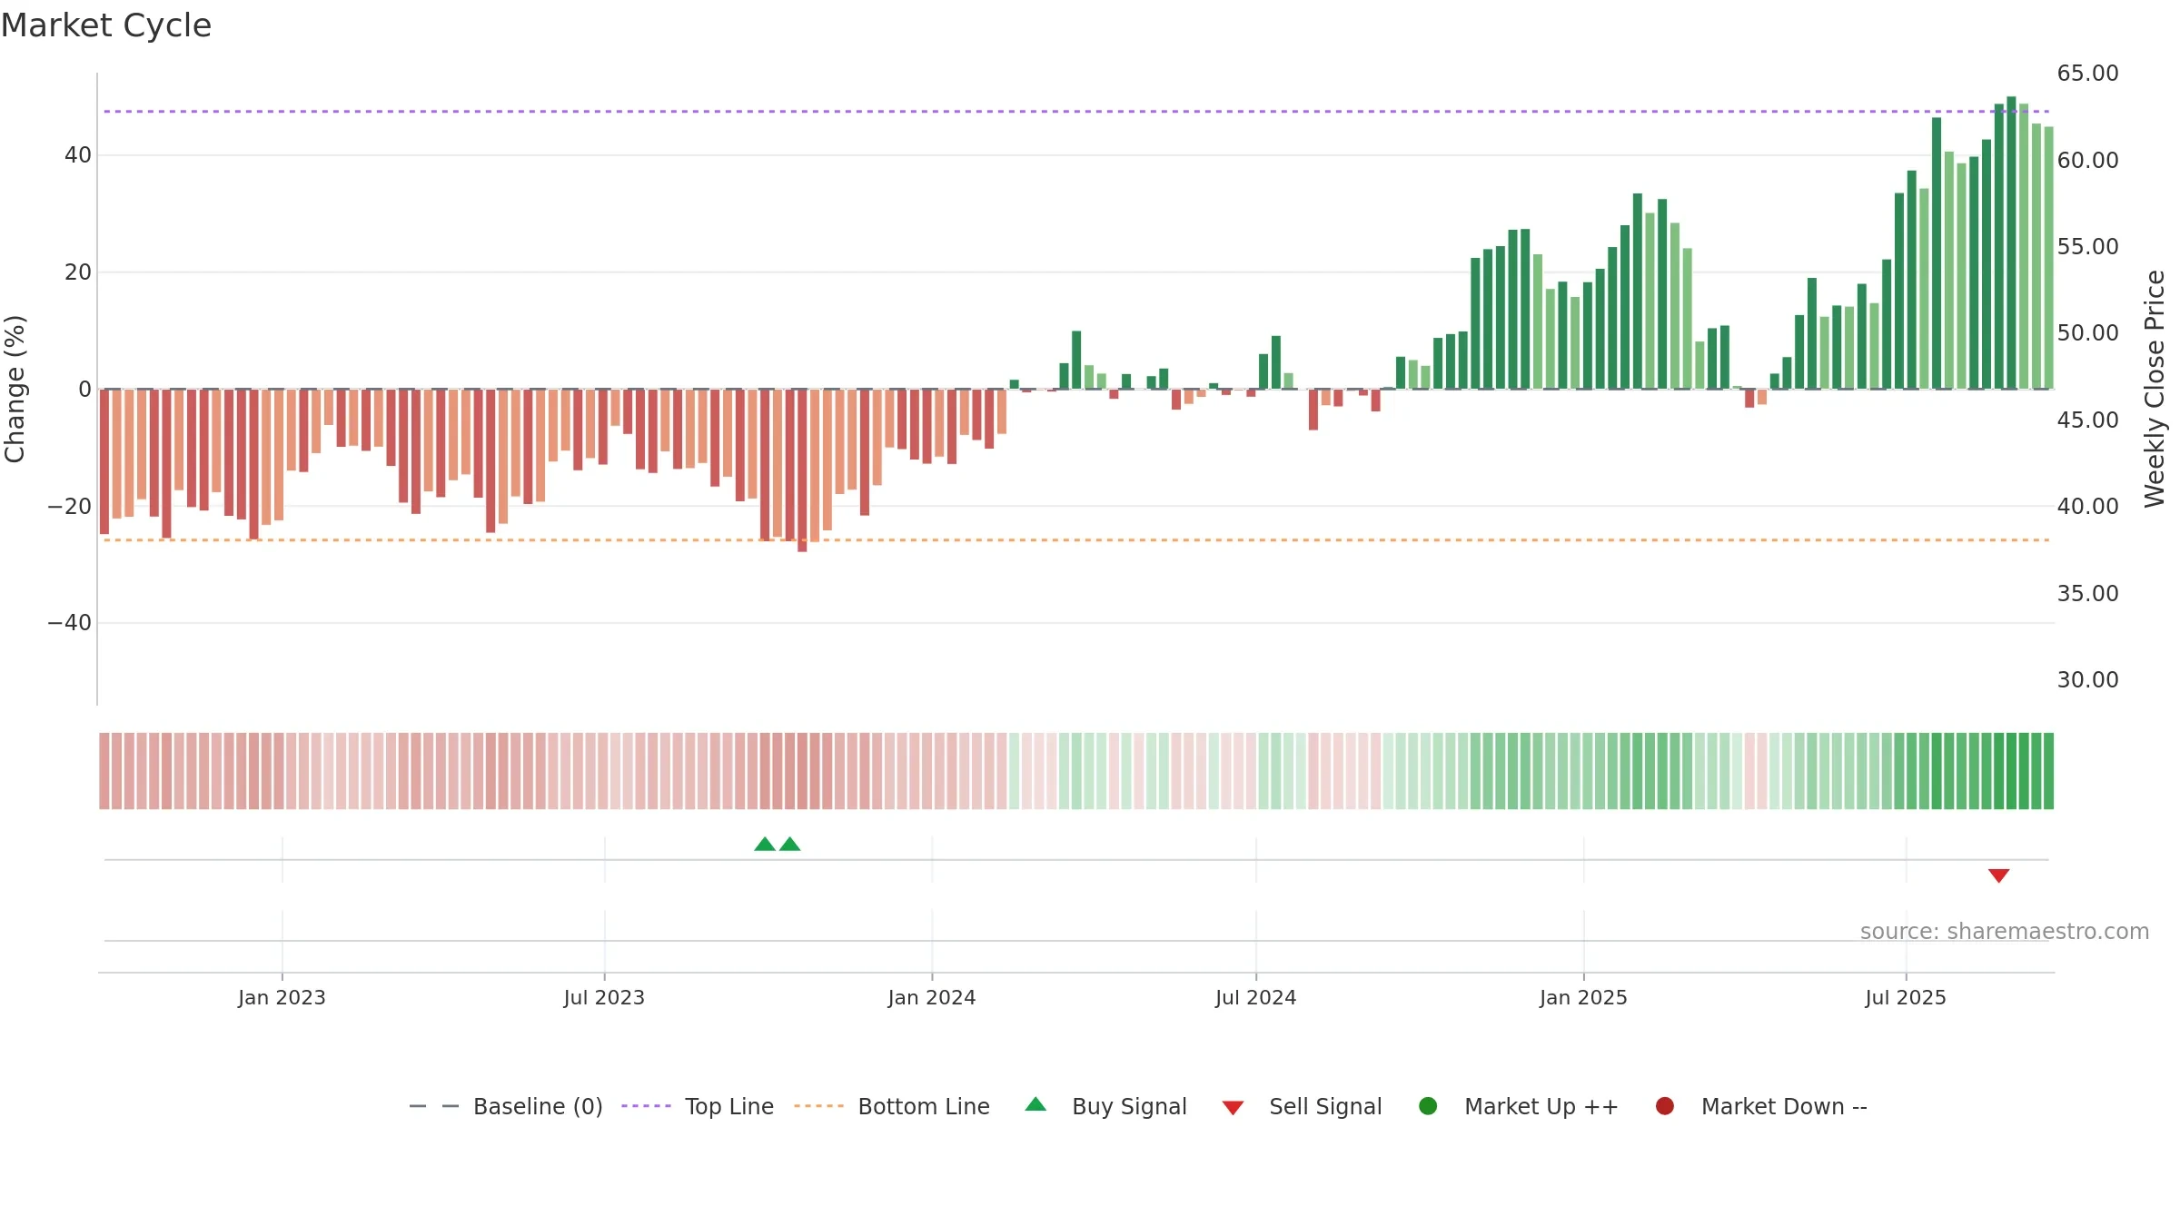Image resolution: width=2180 pixels, height=1226 pixels.
Task: Click the tallest dark green bar above Top Line
Action: [2011, 242]
